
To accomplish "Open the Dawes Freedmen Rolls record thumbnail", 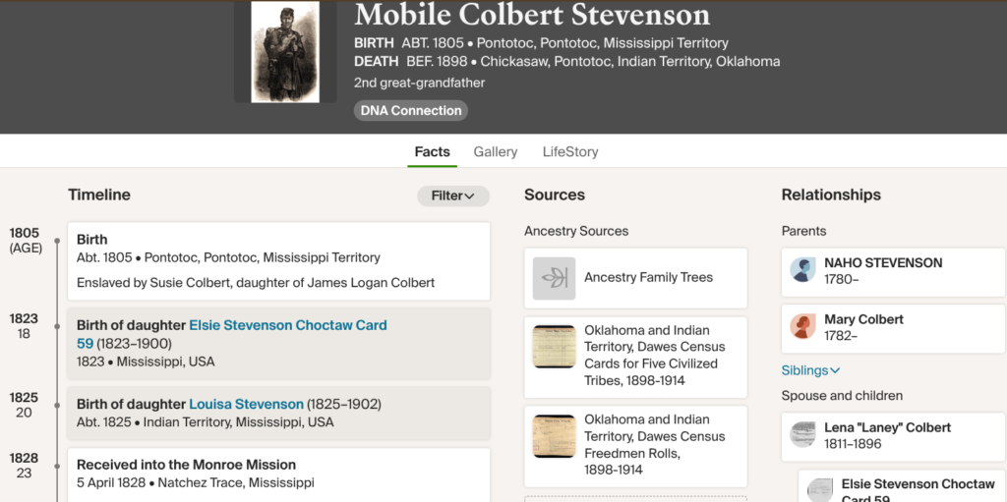I will coord(554,436).
